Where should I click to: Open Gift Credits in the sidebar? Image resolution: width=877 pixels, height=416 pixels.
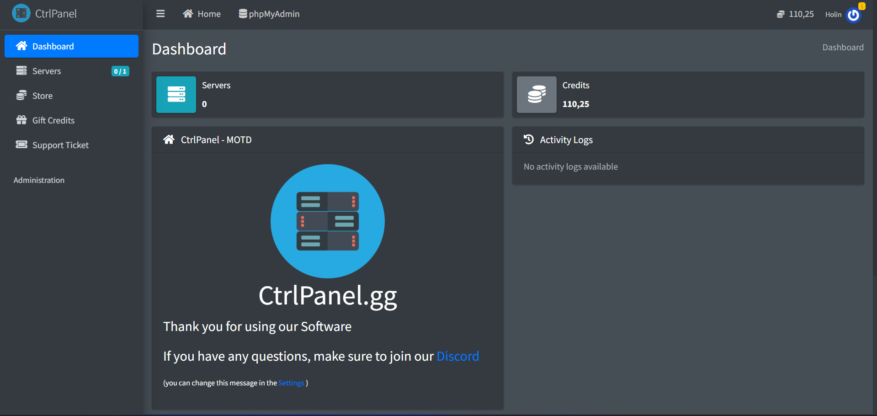pos(53,120)
